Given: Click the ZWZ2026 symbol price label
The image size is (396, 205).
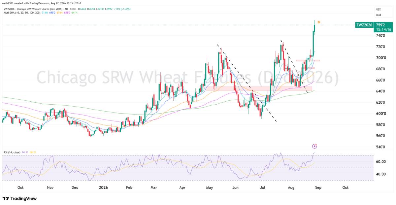Looking at the screenshot, I should click(364, 25).
